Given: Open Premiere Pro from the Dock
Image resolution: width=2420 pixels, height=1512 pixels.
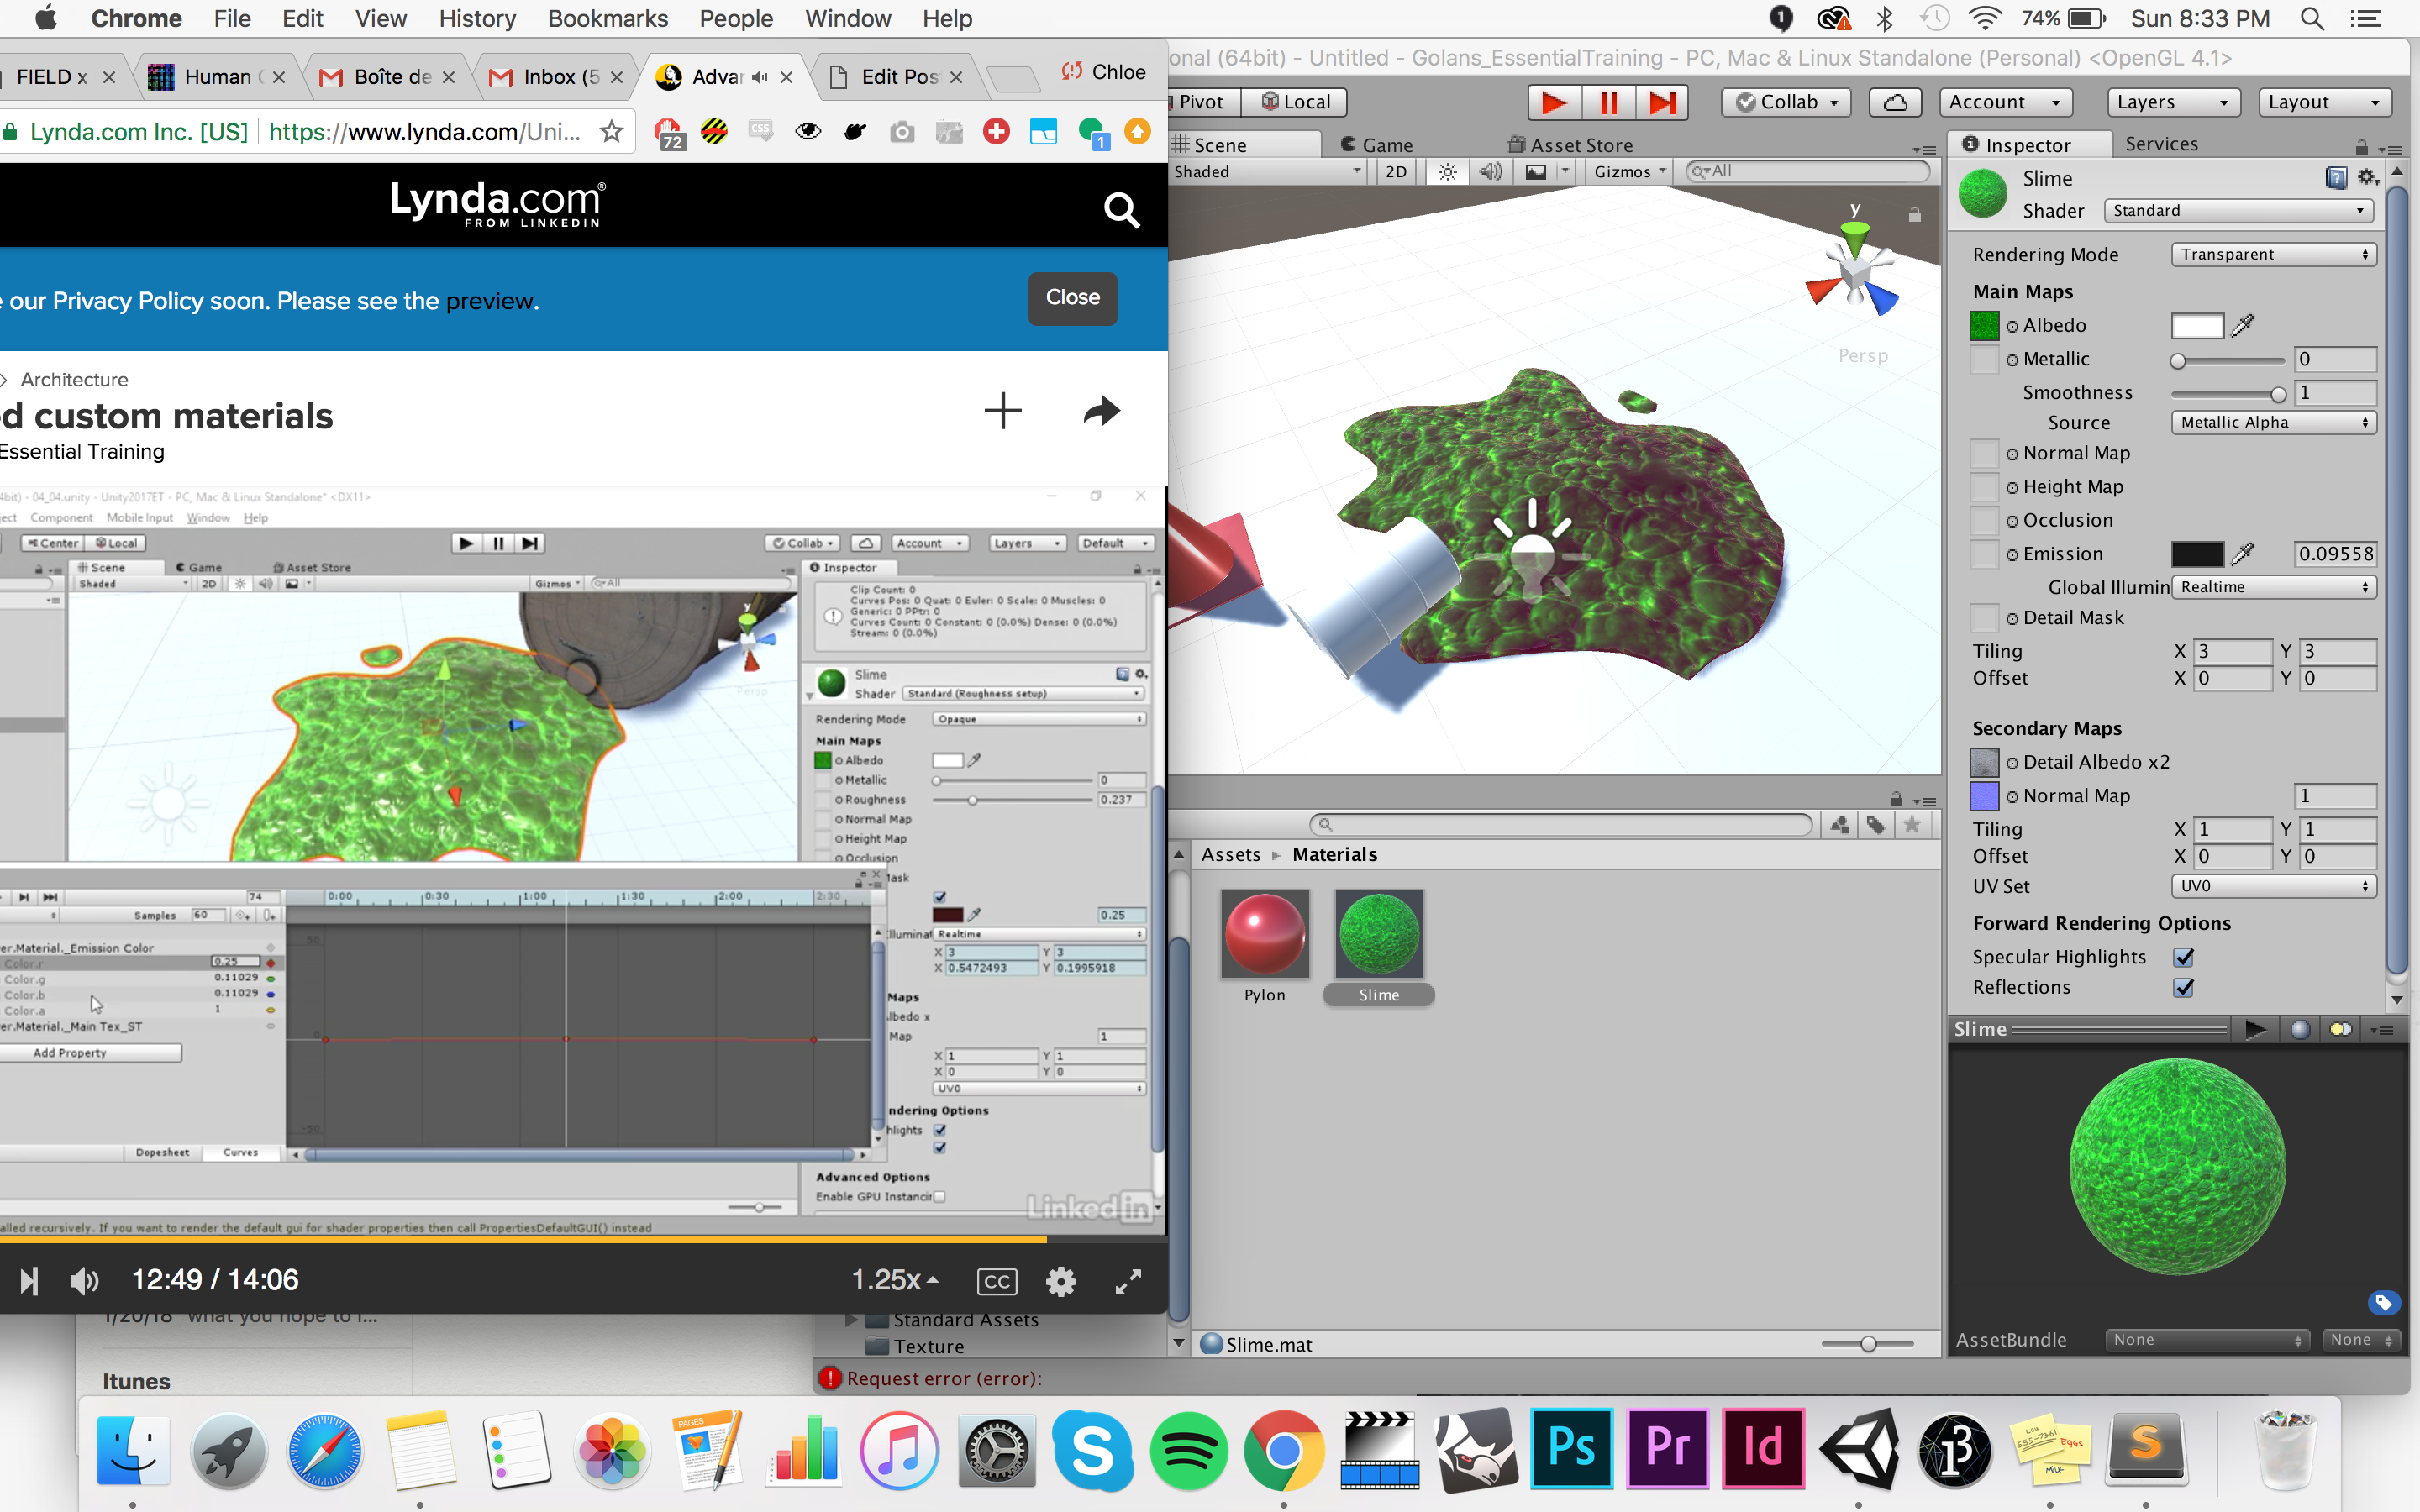Looking at the screenshot, I should pyautogui.click(x=1667, y=1447).
